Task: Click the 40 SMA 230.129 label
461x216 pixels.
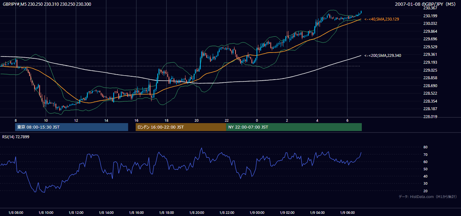Action: 382,19
